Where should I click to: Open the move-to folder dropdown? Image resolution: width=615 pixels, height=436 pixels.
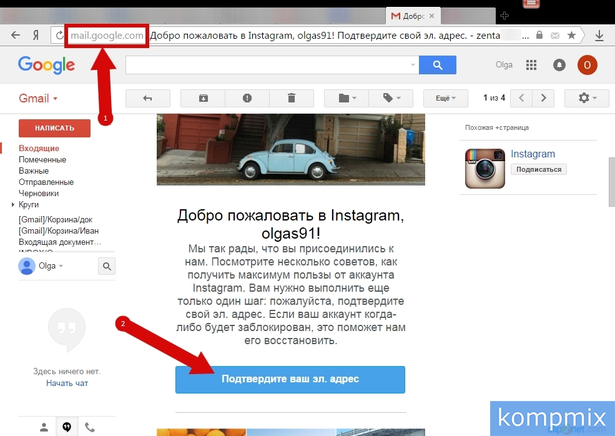coord(347,98)
